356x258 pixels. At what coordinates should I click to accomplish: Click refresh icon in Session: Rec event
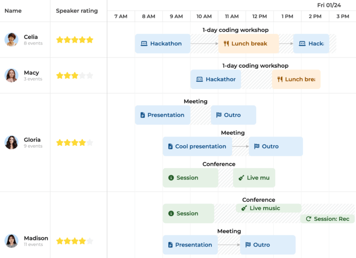[x=308, y=219]
